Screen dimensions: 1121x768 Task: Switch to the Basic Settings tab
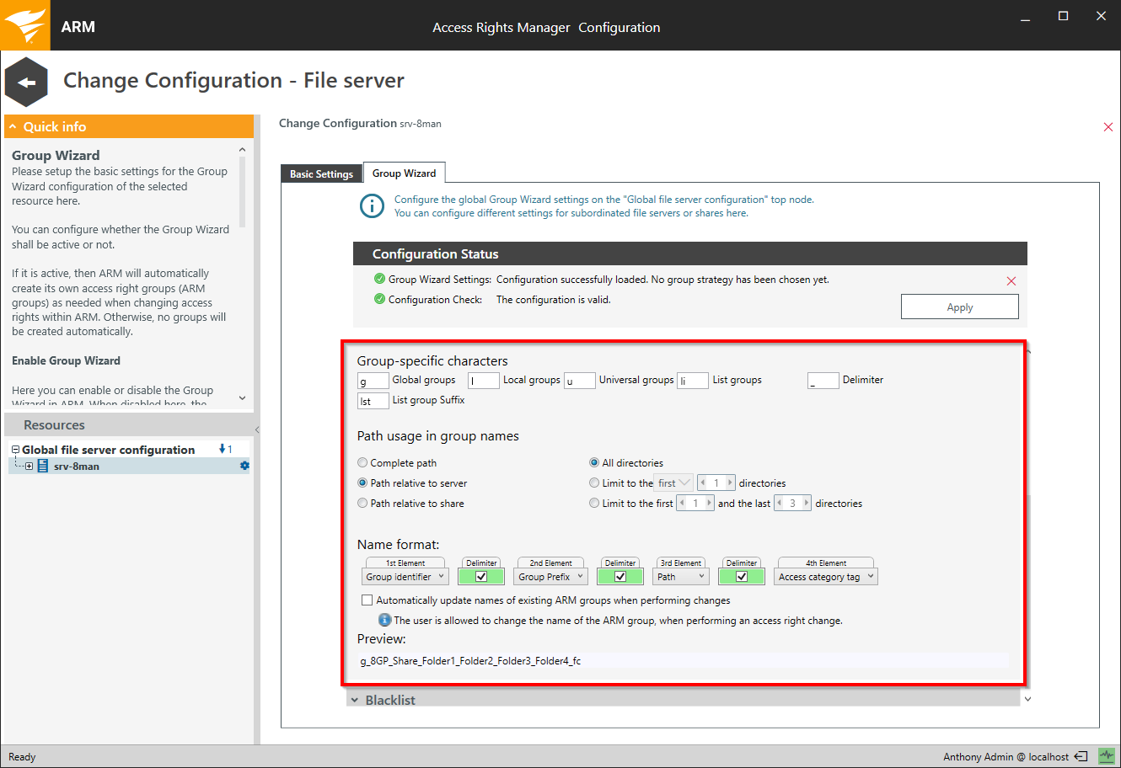click(x=321, y=173)
